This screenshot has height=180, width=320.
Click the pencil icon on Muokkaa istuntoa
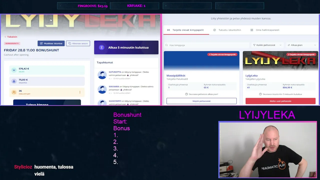41,43
